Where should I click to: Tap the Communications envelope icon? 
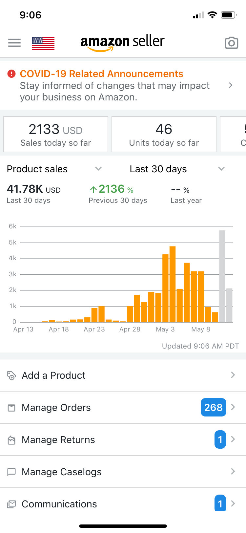[x=11, y=504]
